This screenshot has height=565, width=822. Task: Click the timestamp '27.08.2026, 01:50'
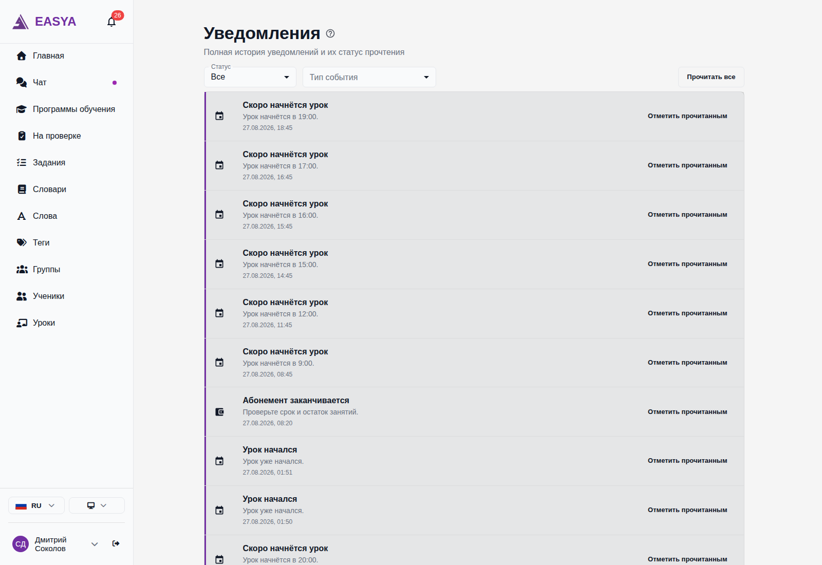pos(268,522)
